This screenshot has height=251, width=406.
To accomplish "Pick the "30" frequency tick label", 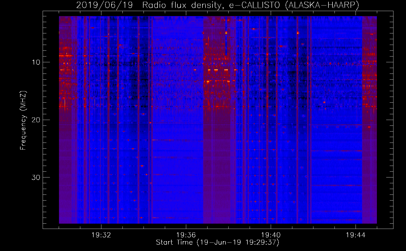I will pos(36,177).
